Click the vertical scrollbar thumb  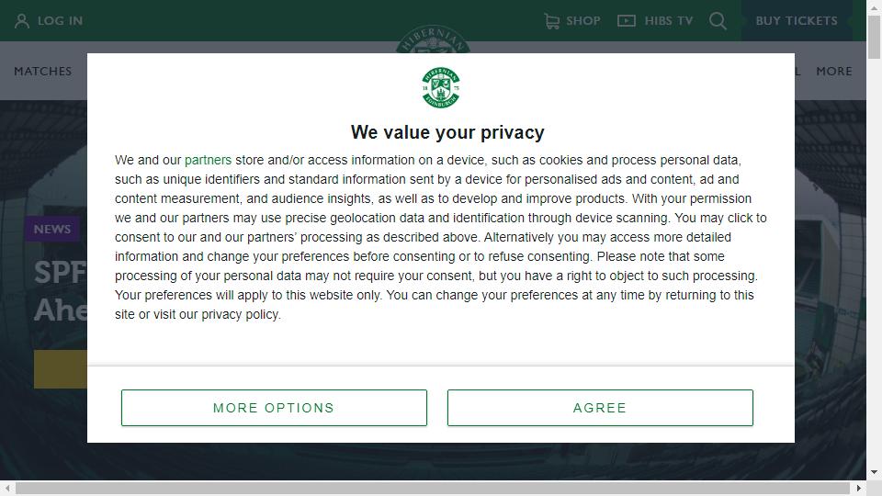[874, 37]
